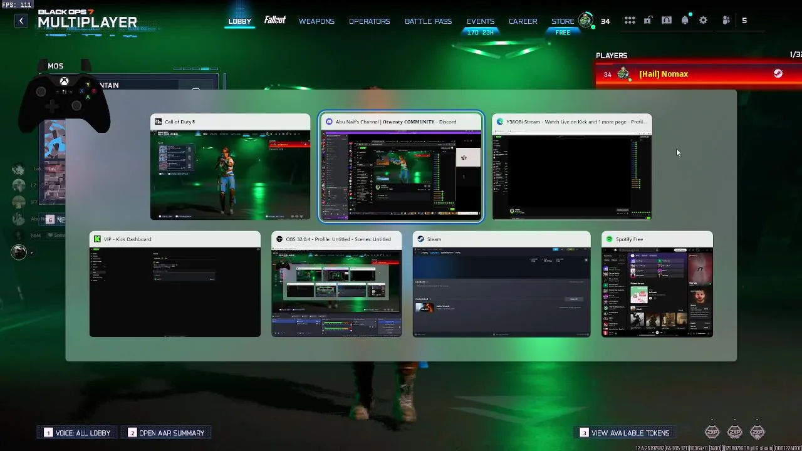
Task: Click the VOICE: ALL LOBBY button
Action: coord(78,433)
